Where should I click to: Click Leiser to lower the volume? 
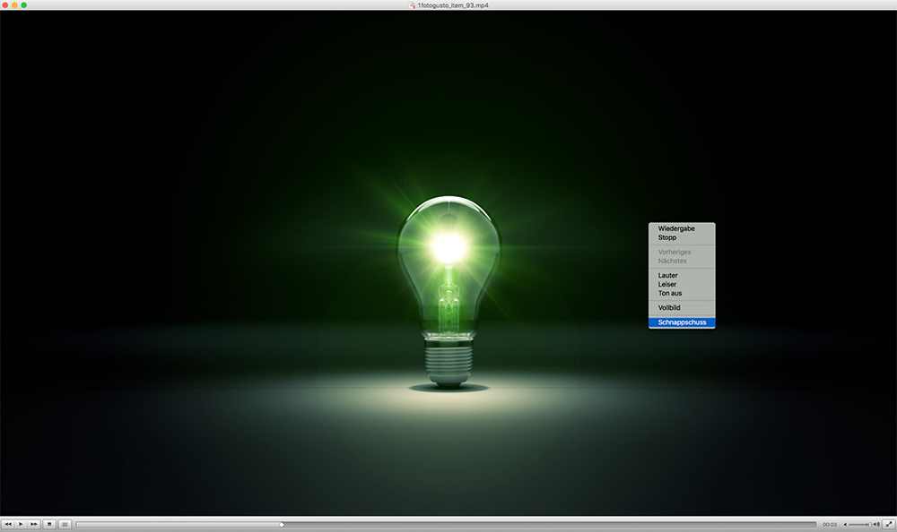point(668,284)
